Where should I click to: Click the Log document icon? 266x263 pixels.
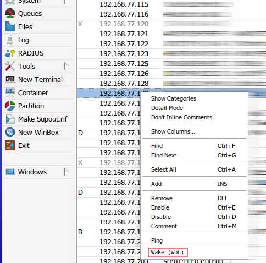click(10, 40)
